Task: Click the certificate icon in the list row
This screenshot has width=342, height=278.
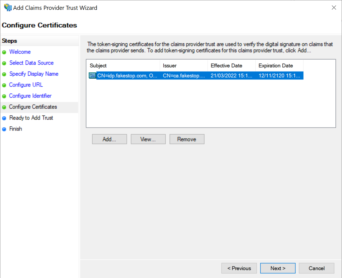Action: pos(92,75)
